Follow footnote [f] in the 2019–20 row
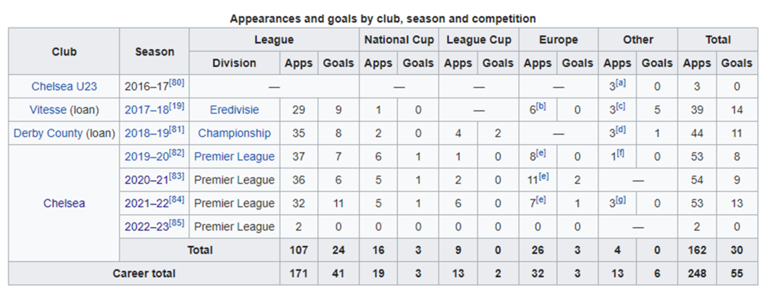Image resolution: width=764 pixels, height=291 pixels. 620,154
